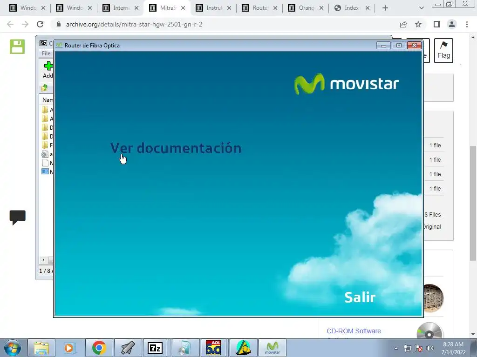Bookmark page with the star icon

pyautogui.click(x=418, y=24)
